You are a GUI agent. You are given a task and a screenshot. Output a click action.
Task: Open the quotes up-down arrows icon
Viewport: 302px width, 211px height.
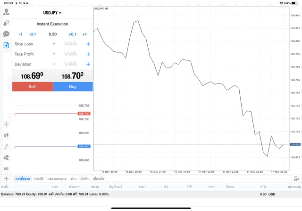(x=6, y=23)
